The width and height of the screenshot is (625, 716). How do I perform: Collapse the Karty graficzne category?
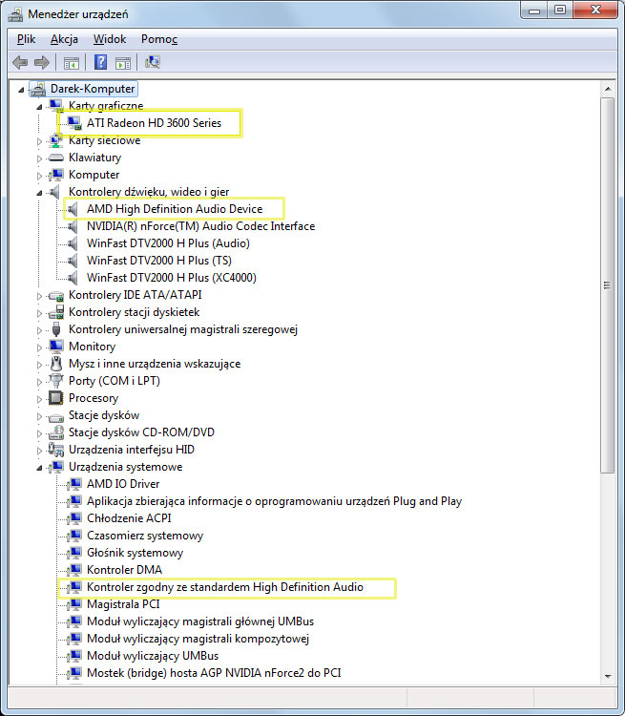[x=39, y=107]
